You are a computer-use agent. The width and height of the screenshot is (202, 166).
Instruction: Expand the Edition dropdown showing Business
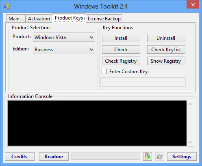64,50
